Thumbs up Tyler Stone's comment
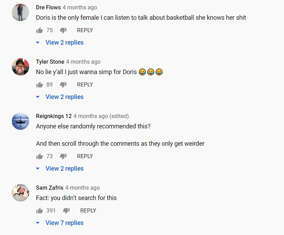 tap(40, 85)
